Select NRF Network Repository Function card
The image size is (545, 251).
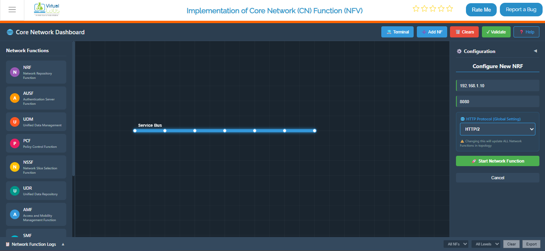pos(36,72)
